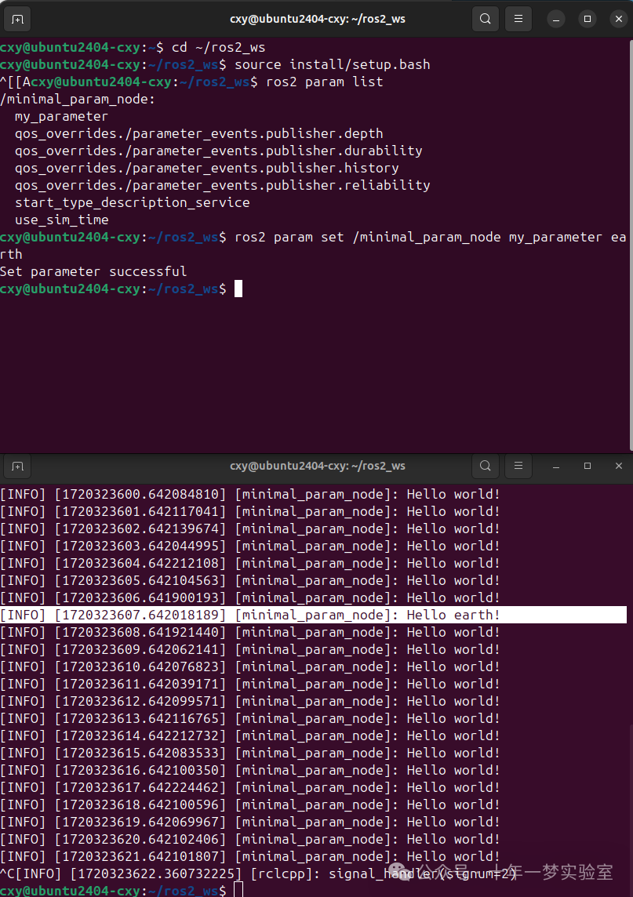Viewport: 633px width, 897px height.
Task: Click log line with timestamp 1720323620.642102406
Action: pyautogui.click(x=250, y=839)
